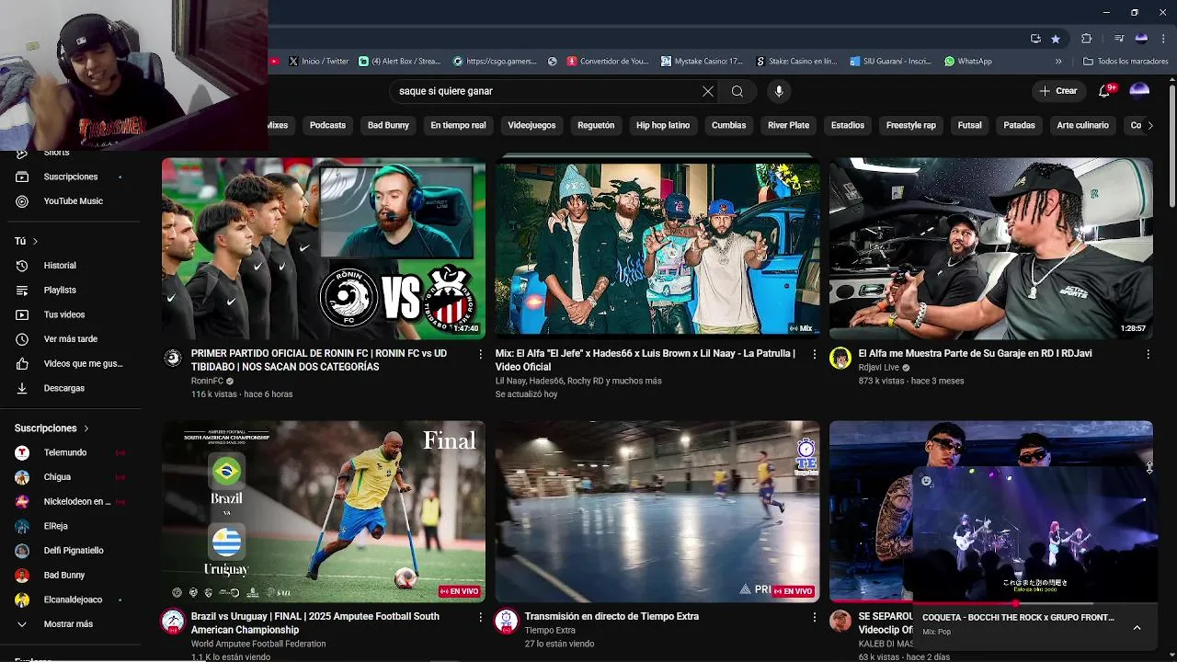Open the Inicio / Twitter bookmark
This screenshot has height=662, width=1177.
(x=318, y=62)
